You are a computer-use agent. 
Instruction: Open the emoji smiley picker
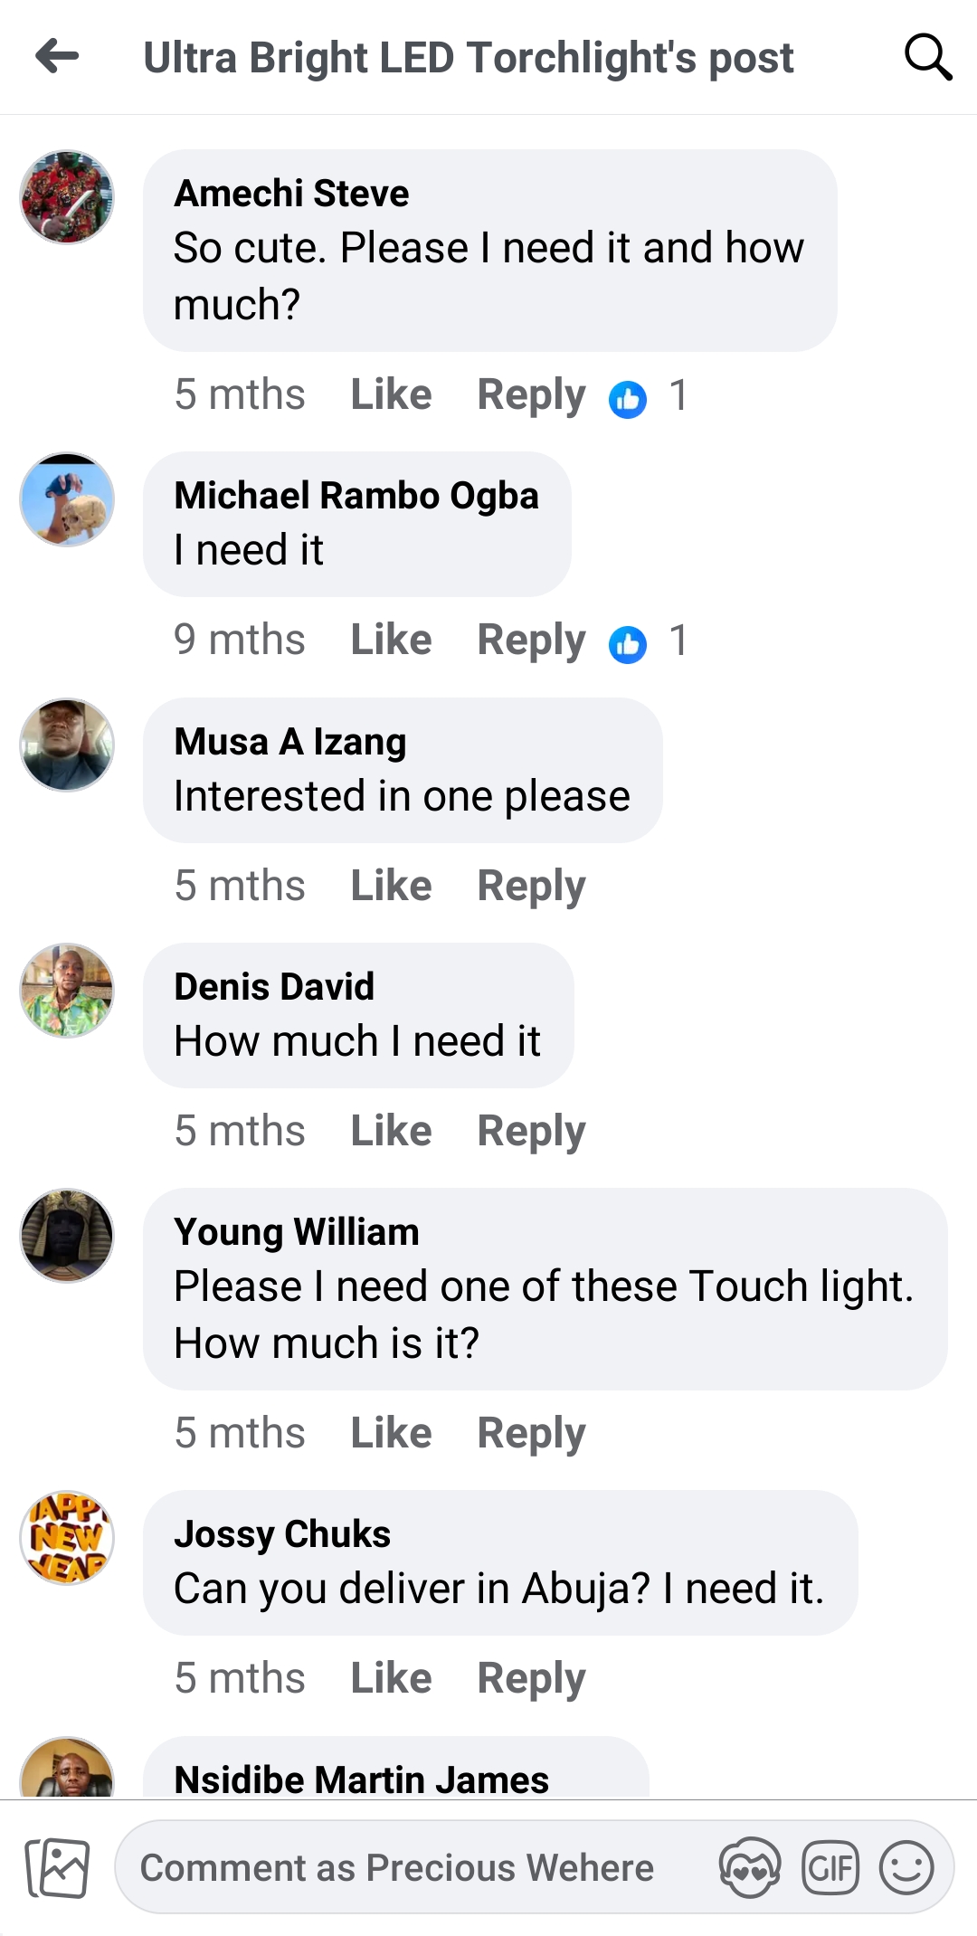click(x=906, y=1868)
